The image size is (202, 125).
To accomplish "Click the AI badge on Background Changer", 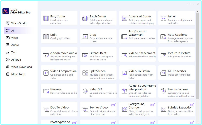I will click(153, 105).
